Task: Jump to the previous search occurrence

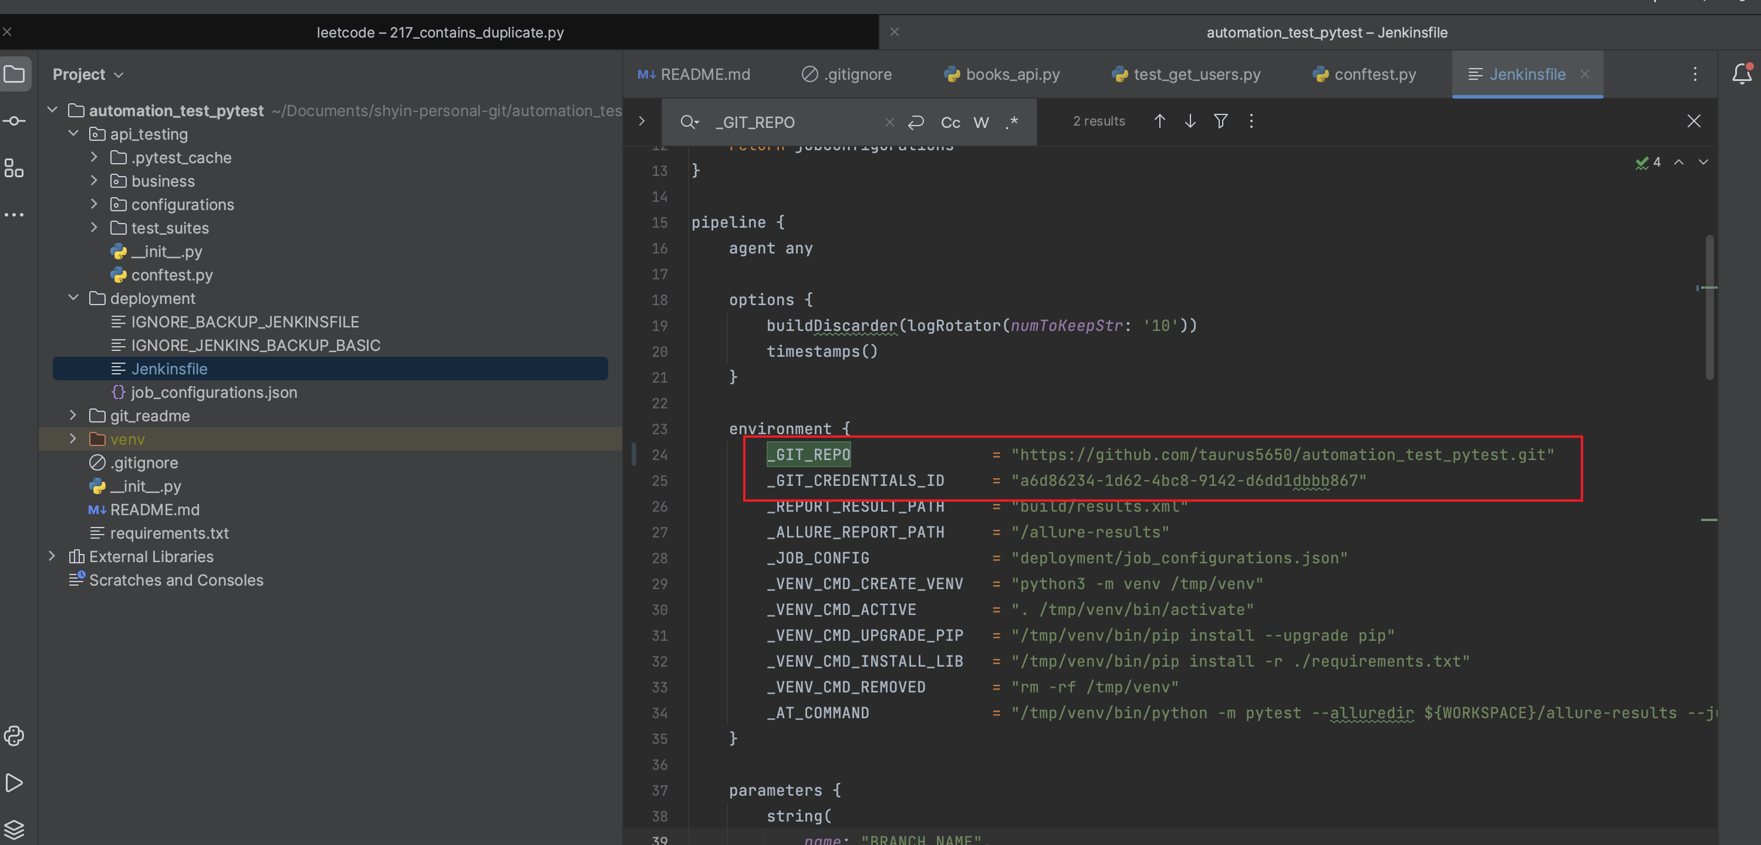Action: coord(1159,121)
